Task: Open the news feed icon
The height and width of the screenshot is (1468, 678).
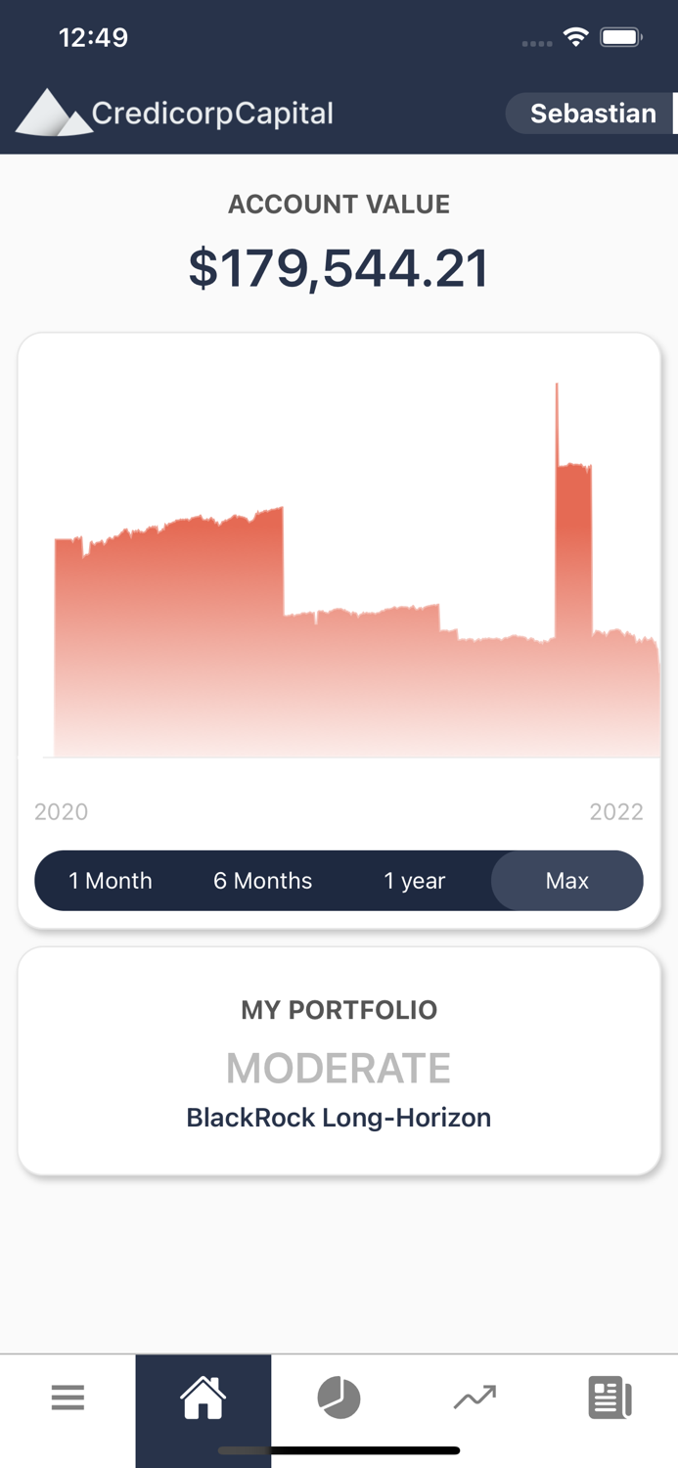Action: click(x=610, y=1398)
